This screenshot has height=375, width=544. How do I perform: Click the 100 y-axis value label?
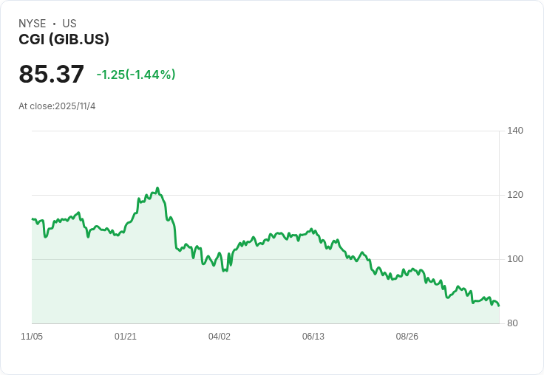click(x=515, y=259)
